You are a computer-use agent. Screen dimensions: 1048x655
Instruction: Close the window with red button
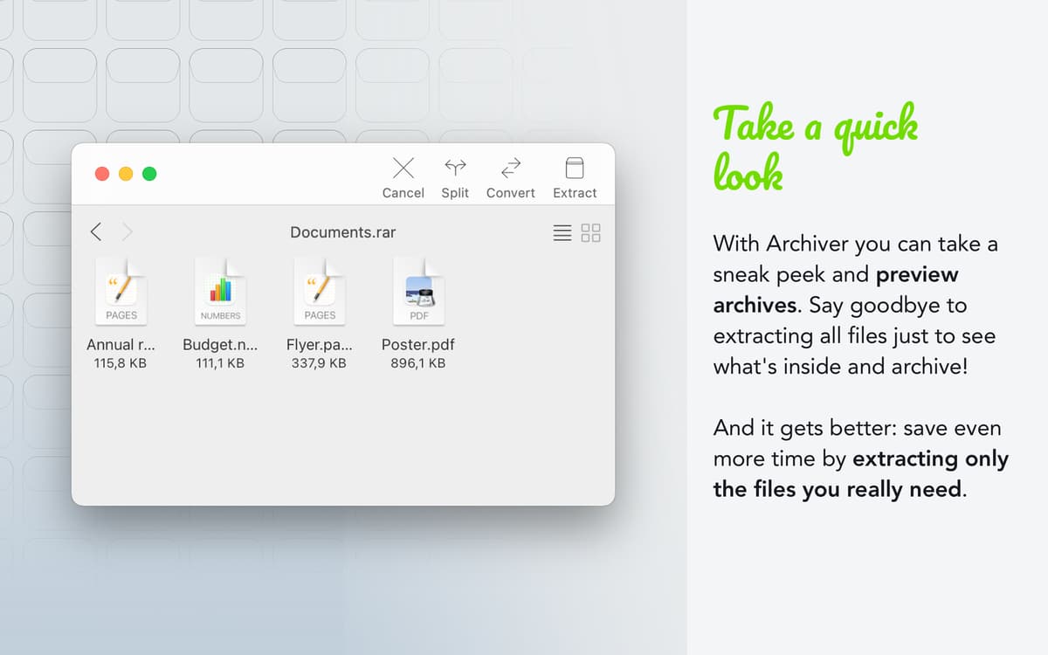point(102,174)
